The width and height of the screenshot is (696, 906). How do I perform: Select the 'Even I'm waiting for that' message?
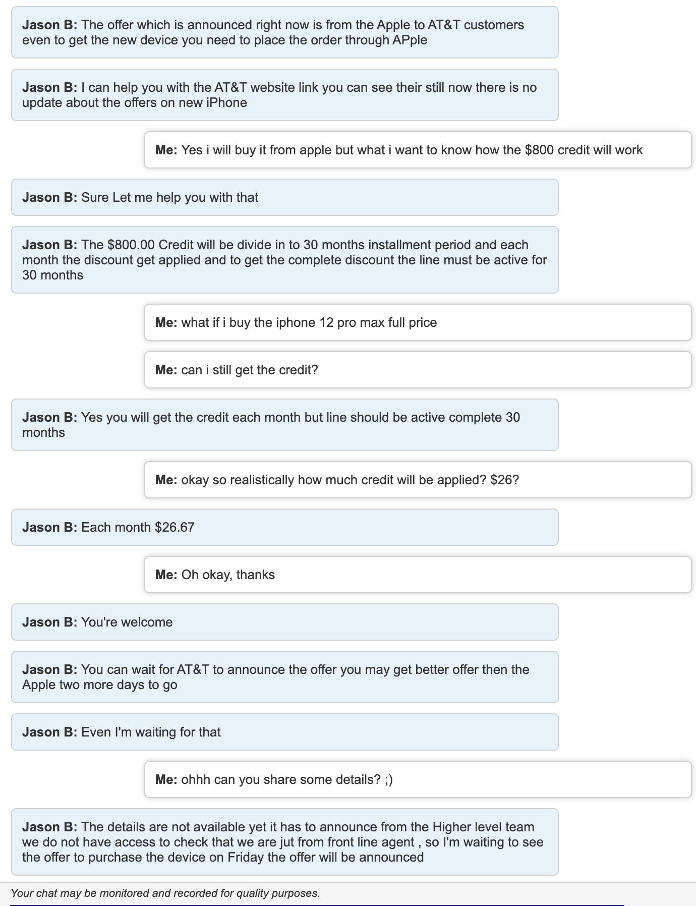point(284,732)
